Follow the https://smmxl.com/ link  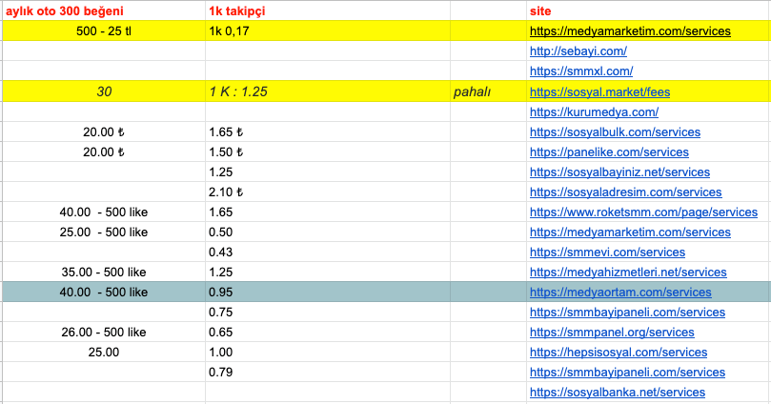coord(581,71)
